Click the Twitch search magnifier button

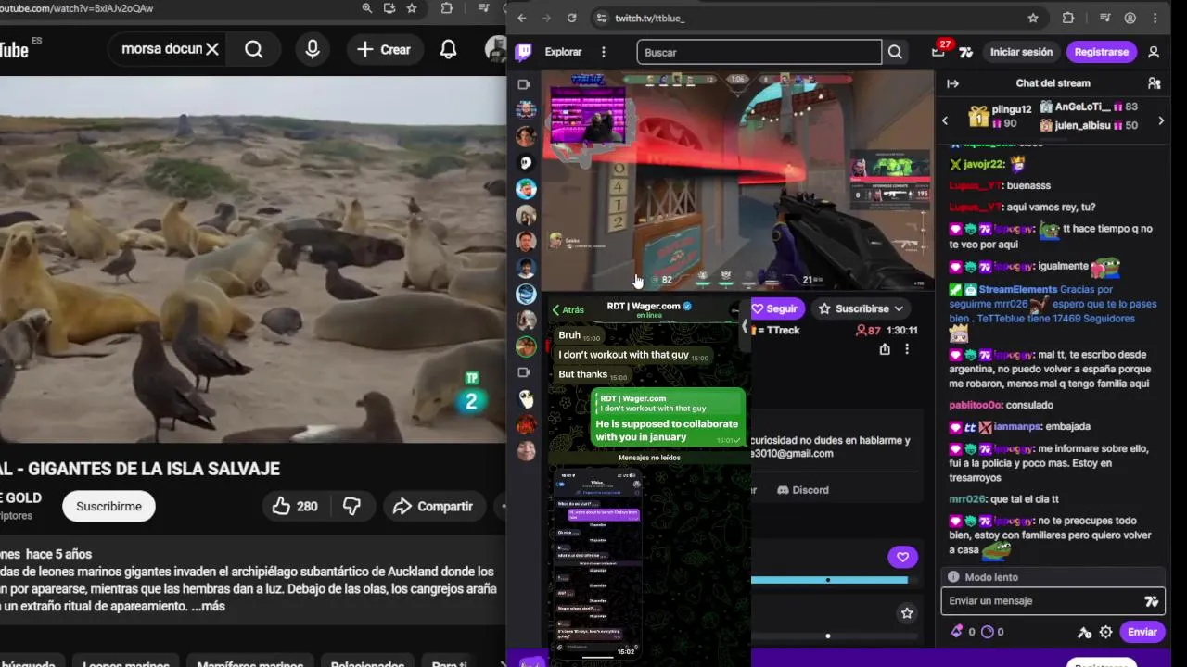[895, 52]
